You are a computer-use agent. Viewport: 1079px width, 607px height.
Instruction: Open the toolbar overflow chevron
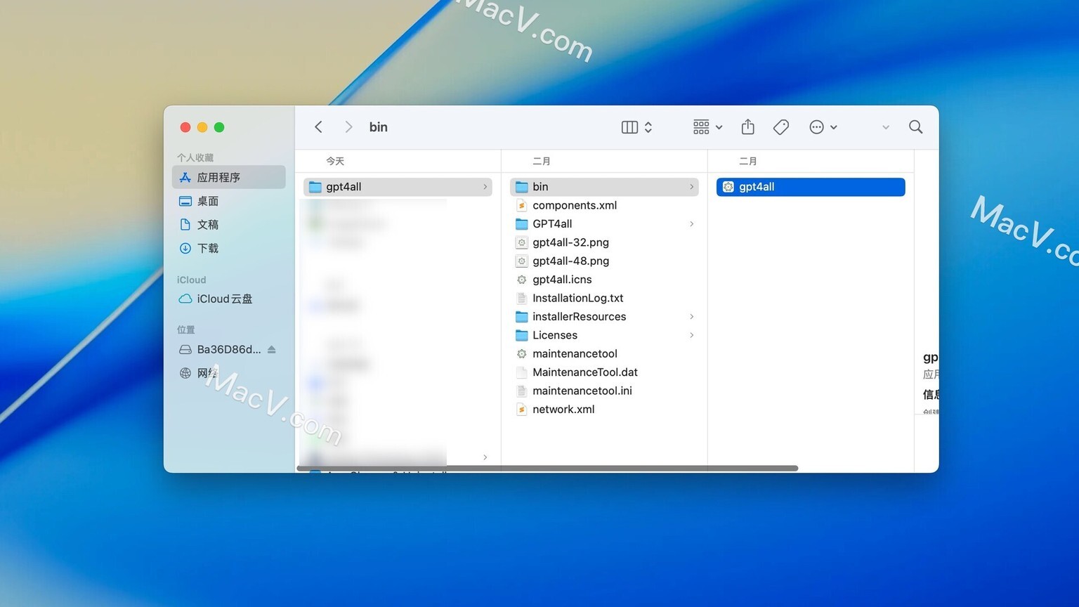[x=885, y=128]
